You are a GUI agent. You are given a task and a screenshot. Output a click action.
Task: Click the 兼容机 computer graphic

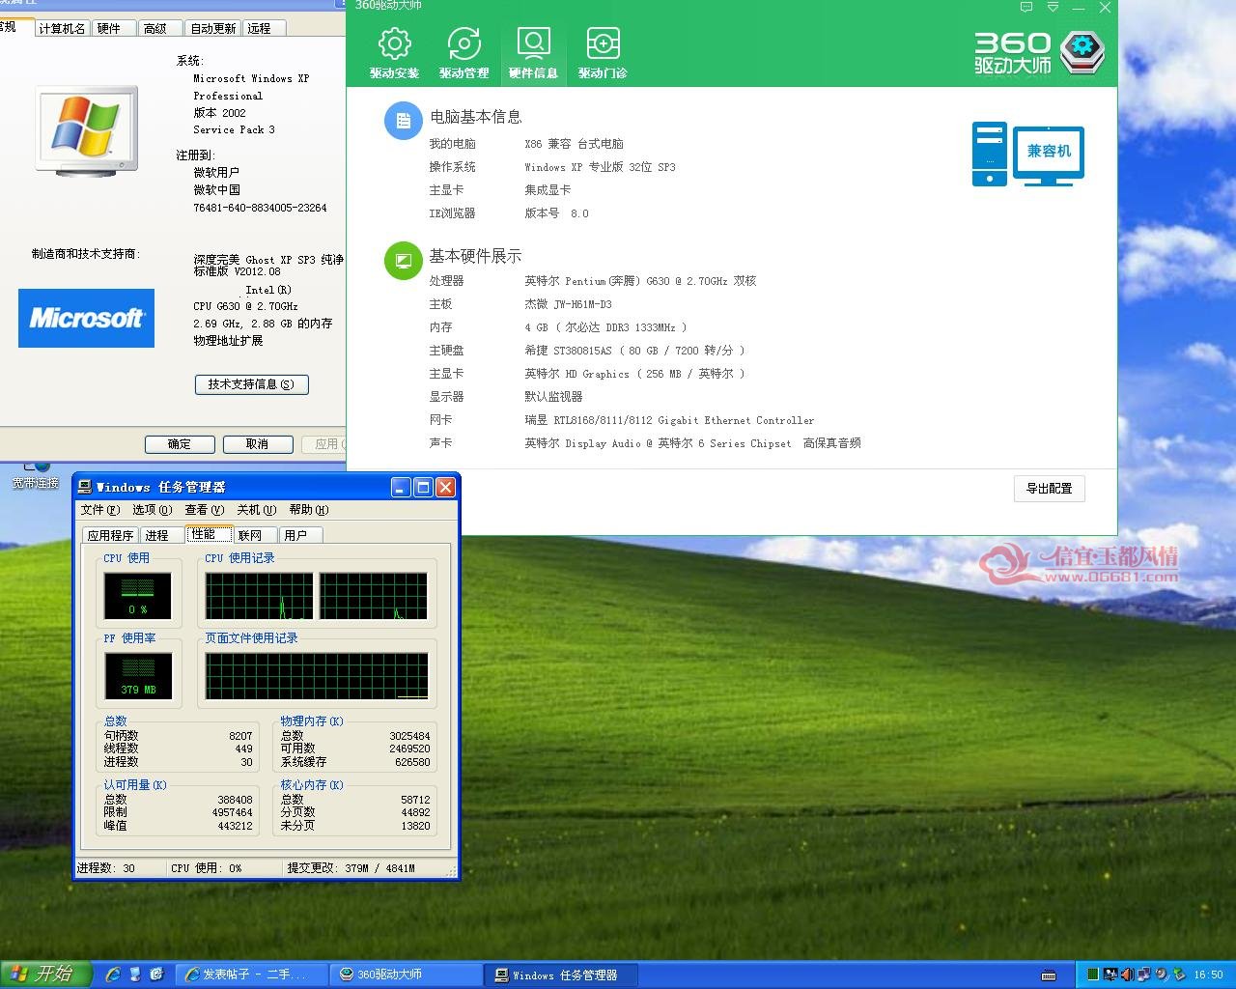click(1027, 154)
